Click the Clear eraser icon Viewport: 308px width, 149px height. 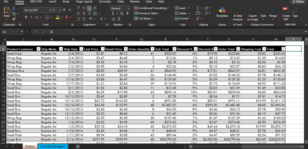tap(198, 18)
